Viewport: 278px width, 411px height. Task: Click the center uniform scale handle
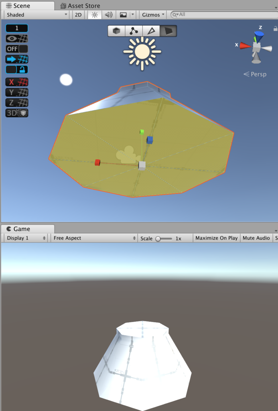[142, 166]
